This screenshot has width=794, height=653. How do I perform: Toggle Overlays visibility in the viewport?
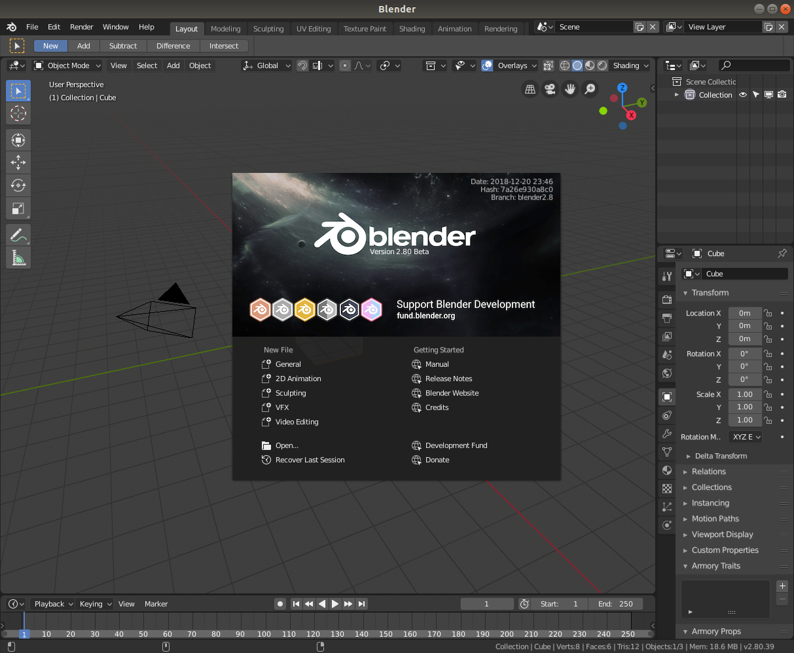click(x=487, y=65)
